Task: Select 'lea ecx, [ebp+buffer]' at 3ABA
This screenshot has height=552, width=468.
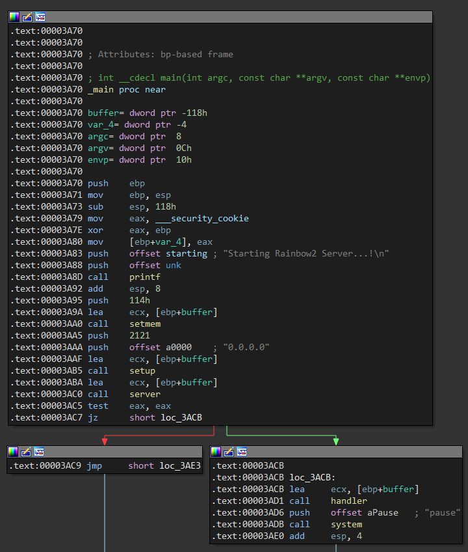Action: (x=153, y=383)
